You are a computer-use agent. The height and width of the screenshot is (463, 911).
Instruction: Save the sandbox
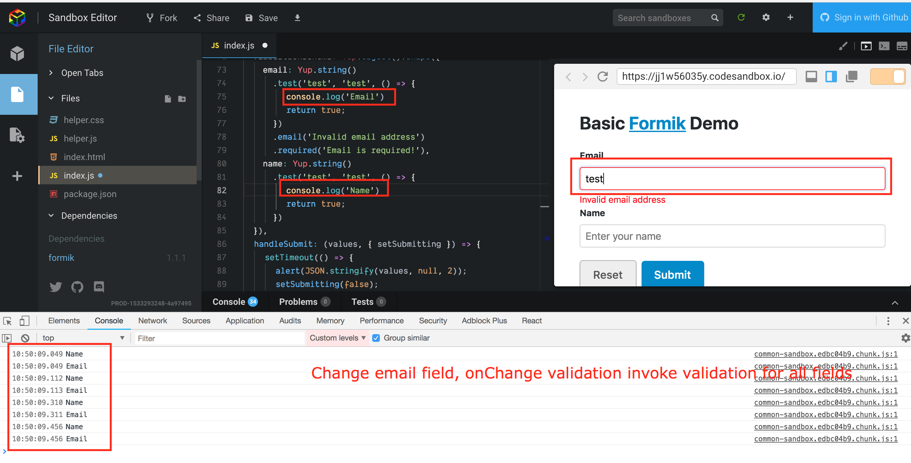261,18
